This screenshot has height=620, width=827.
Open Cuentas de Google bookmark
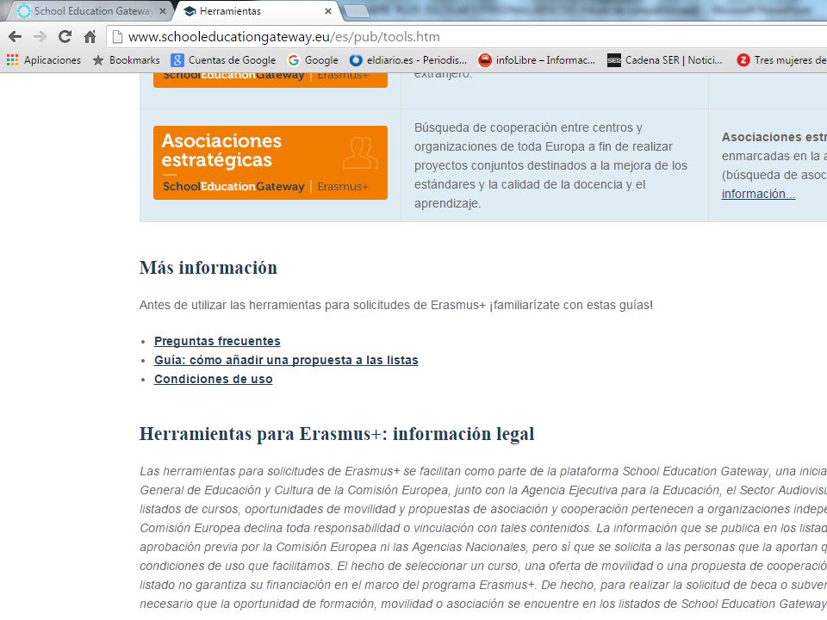(x=224, y=60)
